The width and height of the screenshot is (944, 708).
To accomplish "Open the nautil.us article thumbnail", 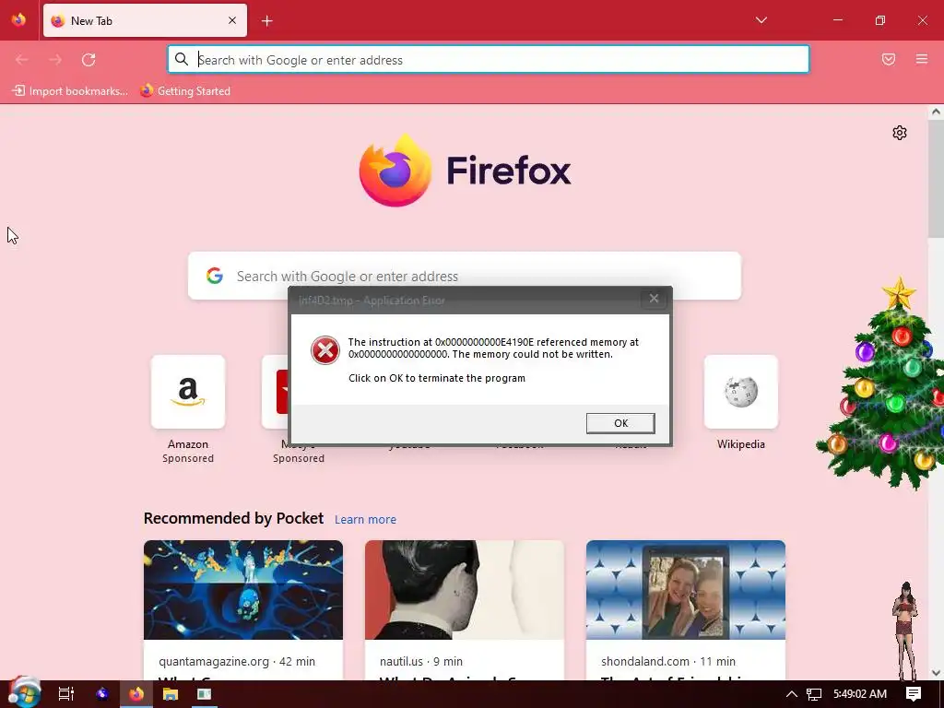I will pos(465,590).
